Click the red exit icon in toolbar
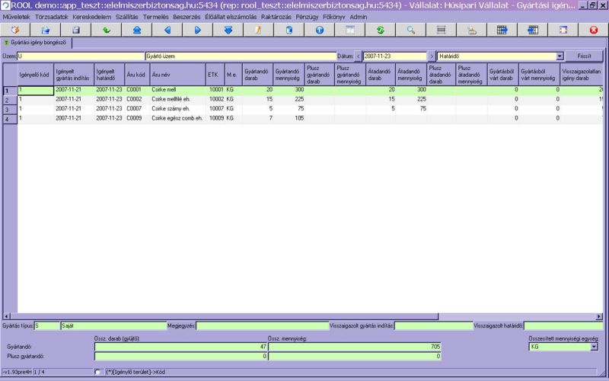Image resolution: width=609 pixels, height=381 pixels. [x=594, y=30]
